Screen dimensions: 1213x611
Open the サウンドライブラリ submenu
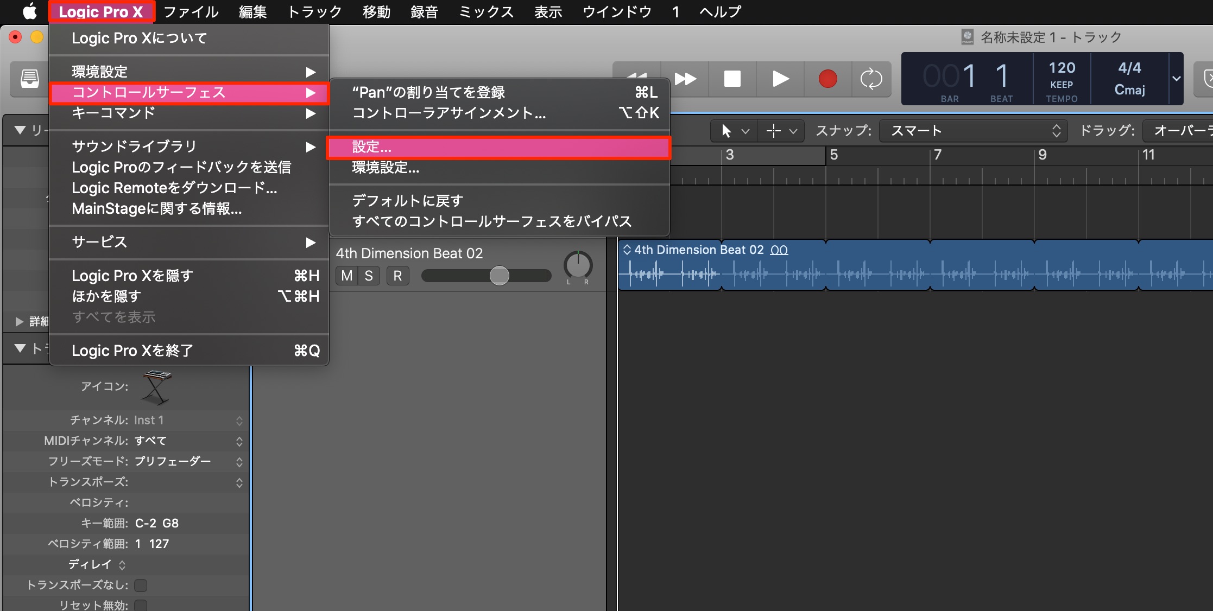pos(189,147)
